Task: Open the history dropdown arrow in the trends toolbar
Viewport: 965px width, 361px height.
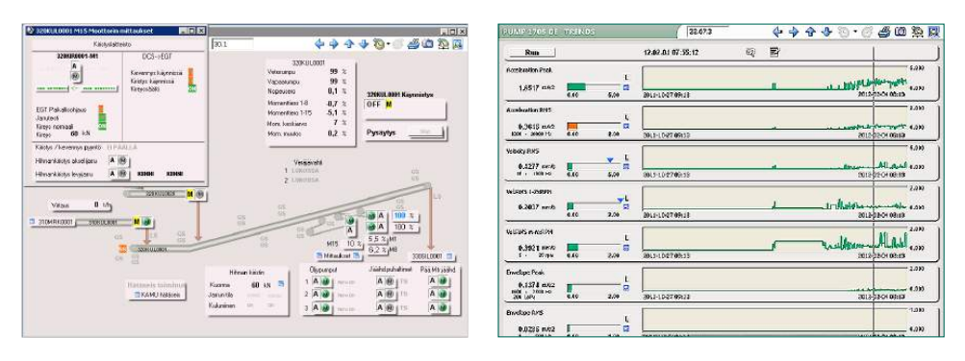Action: (855, 32)
